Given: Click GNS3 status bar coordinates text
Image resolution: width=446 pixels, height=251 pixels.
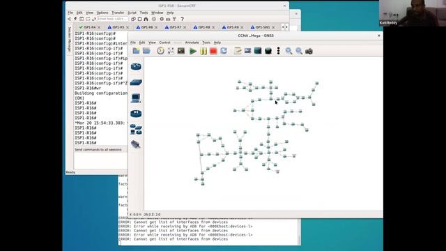Looking at the screenshot, I should coord(145,214).
